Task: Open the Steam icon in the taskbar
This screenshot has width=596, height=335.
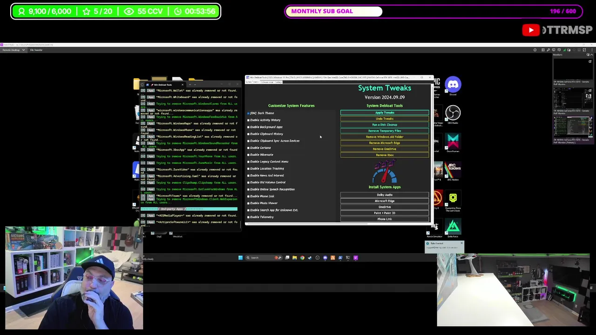Action: (x=310, y=258)
